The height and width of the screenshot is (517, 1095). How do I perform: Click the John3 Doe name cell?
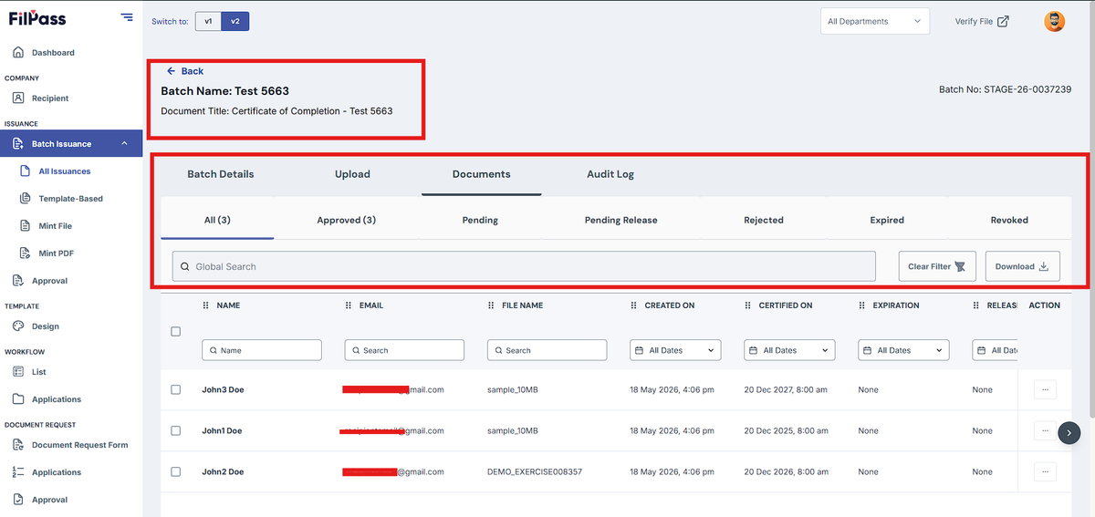pos(223,389)
